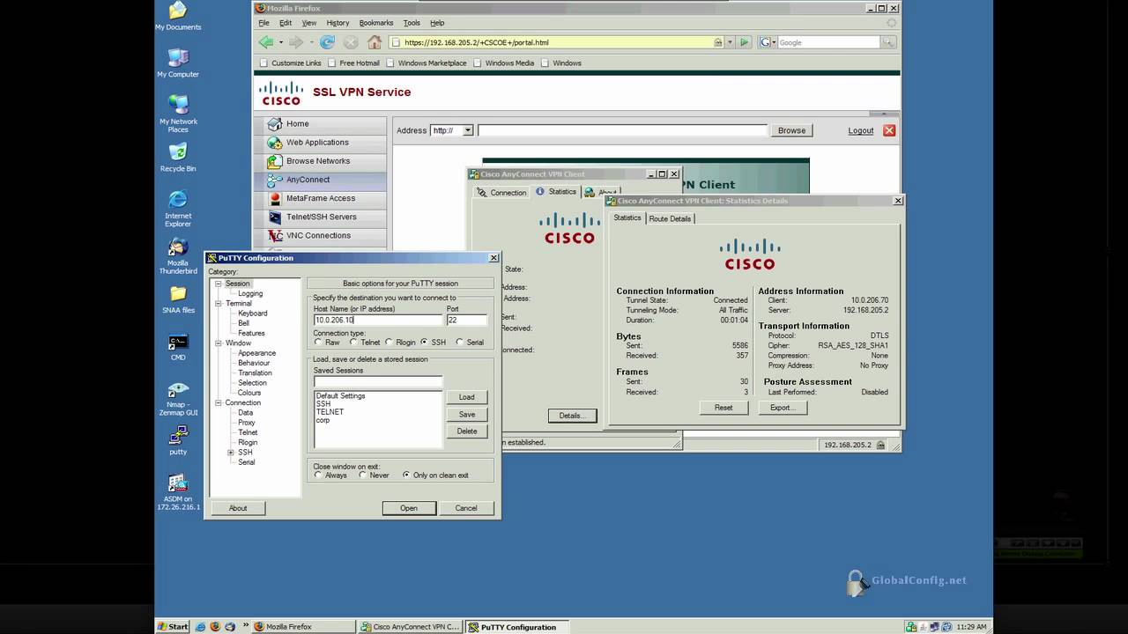Click the Load button in PuTTY
The width and height of the screenshot is (1128, 634).
tap(467, 397)
